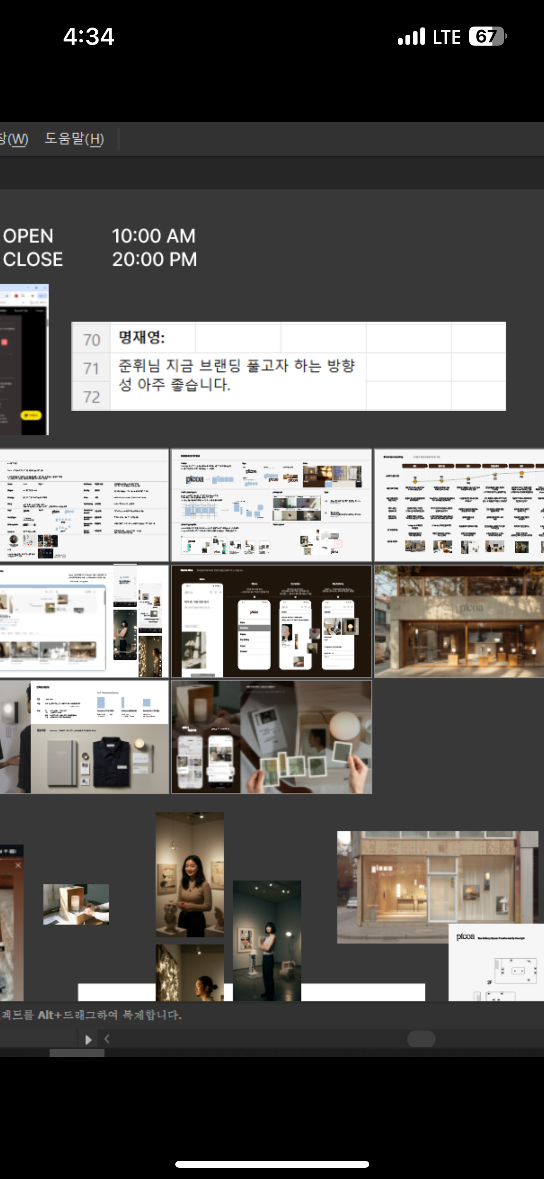Select spreadsheet row number 72
Viewport: 544px width, 1179px height.
(x=92, y=397)
